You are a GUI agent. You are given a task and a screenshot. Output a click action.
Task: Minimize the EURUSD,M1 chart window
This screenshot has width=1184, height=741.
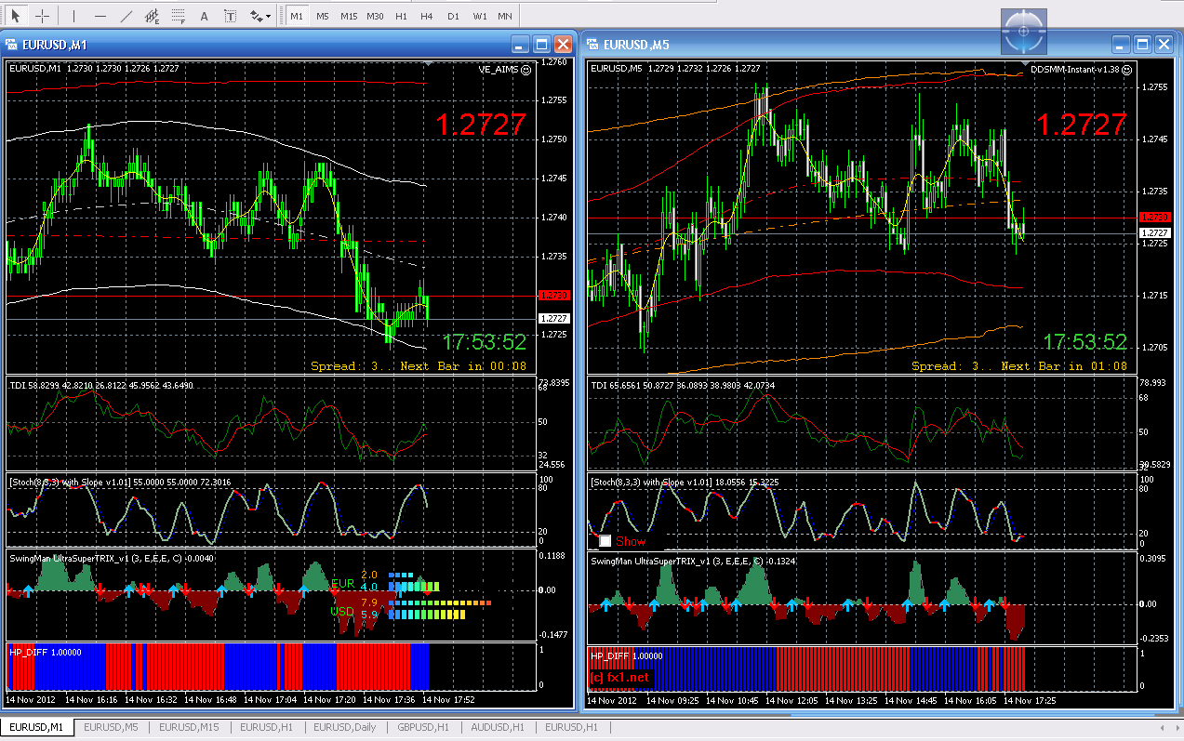click(522, 44)
